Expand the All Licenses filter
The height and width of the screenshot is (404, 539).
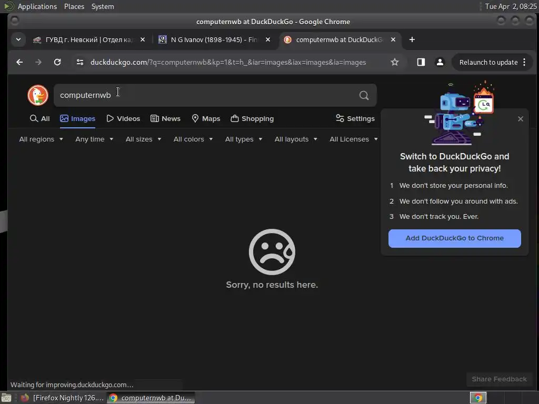click(x=353, y=139)
